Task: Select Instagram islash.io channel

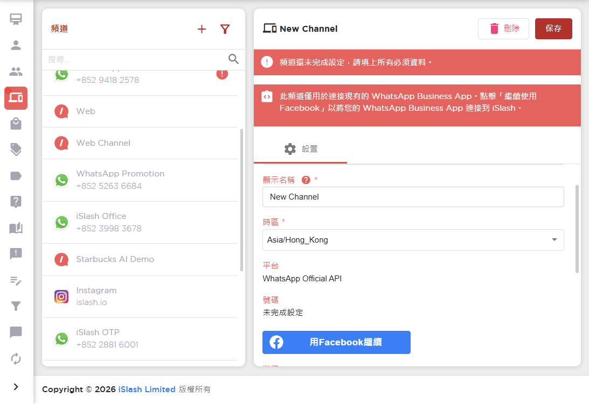Action: pyautogui.click(x=140, y=297)
